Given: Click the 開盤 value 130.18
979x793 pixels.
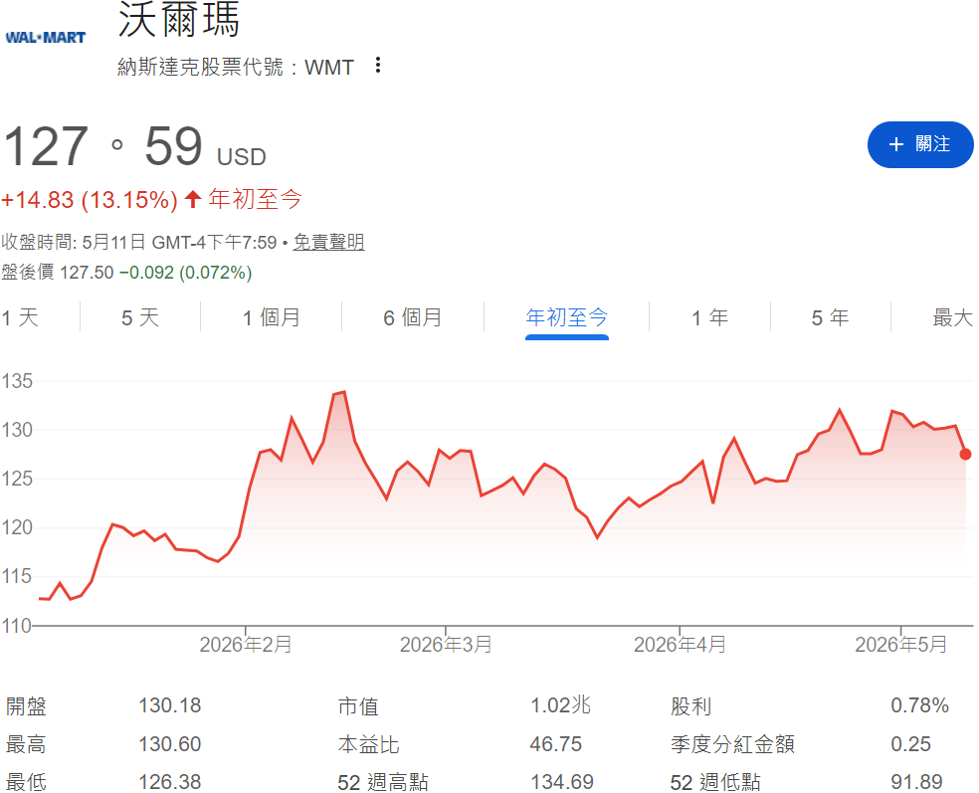Looking at the screenshot, I should (x=170, y=706).
